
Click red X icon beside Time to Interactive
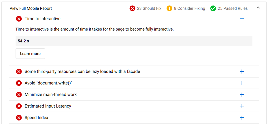pyautogui.click(x=19, y=19)
